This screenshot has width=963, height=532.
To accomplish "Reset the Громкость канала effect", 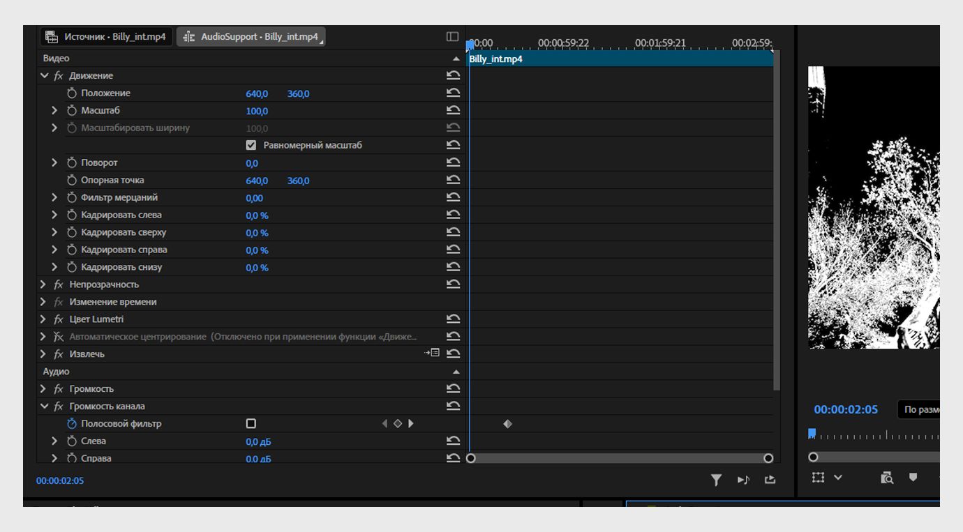I will pos(454,406).
